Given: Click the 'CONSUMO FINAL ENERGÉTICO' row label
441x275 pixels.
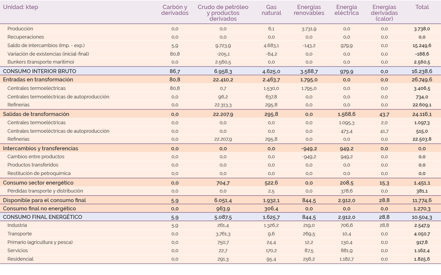Looking at the screenshot, I should (43, 217).
